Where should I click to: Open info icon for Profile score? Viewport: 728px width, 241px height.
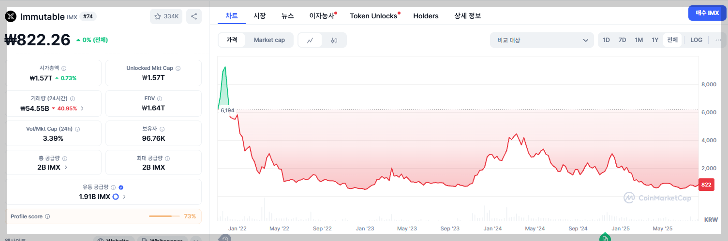tap(47, 217)
